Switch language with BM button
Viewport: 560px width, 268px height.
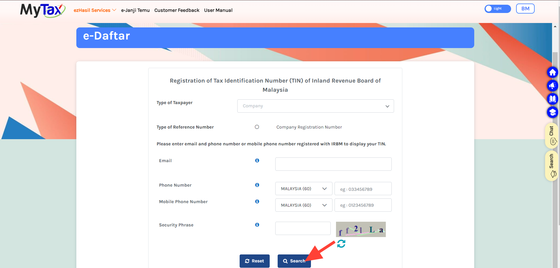pyautogui.click(x=525, y=9)
